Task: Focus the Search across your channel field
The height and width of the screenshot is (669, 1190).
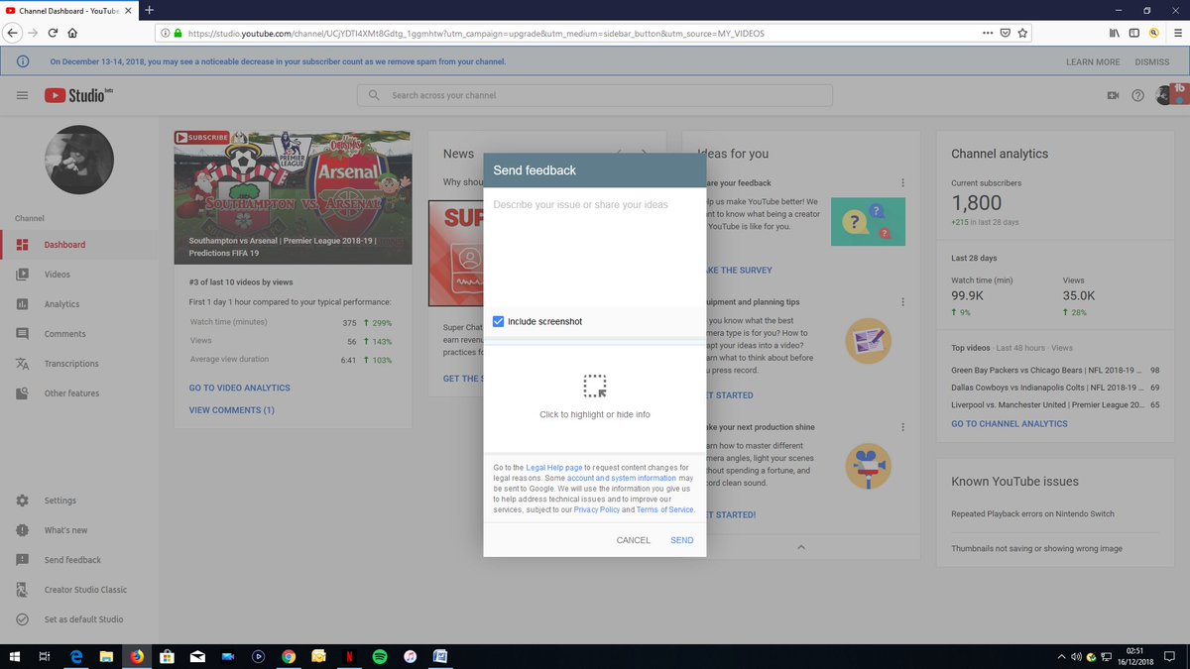Action: [595, 95]
